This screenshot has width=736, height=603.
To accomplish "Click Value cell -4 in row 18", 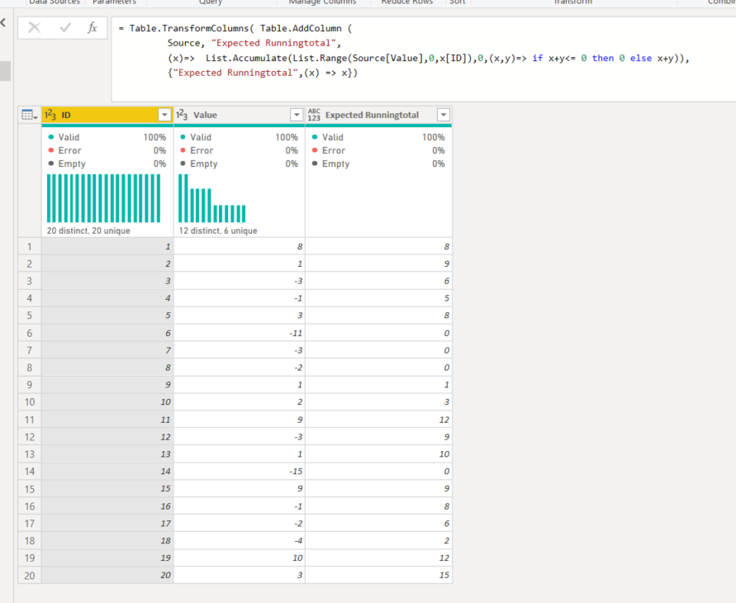I will pos(240,540).
